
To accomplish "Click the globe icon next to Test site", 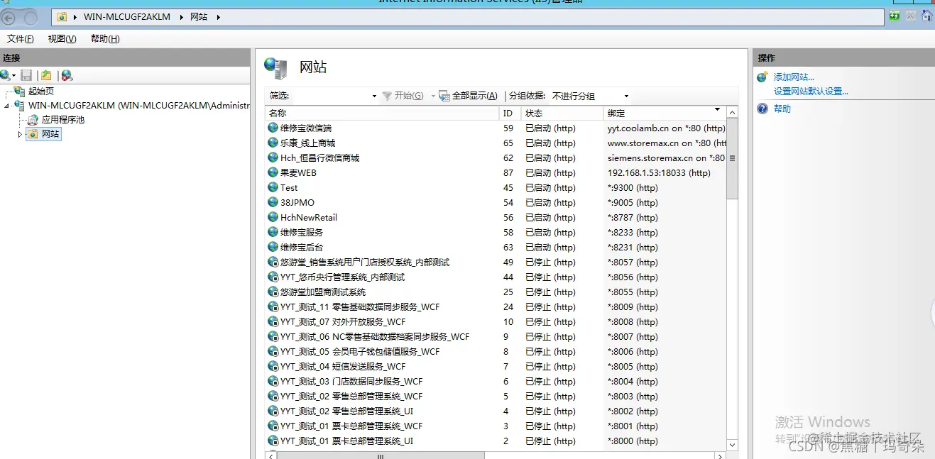I will pos(273,187).
